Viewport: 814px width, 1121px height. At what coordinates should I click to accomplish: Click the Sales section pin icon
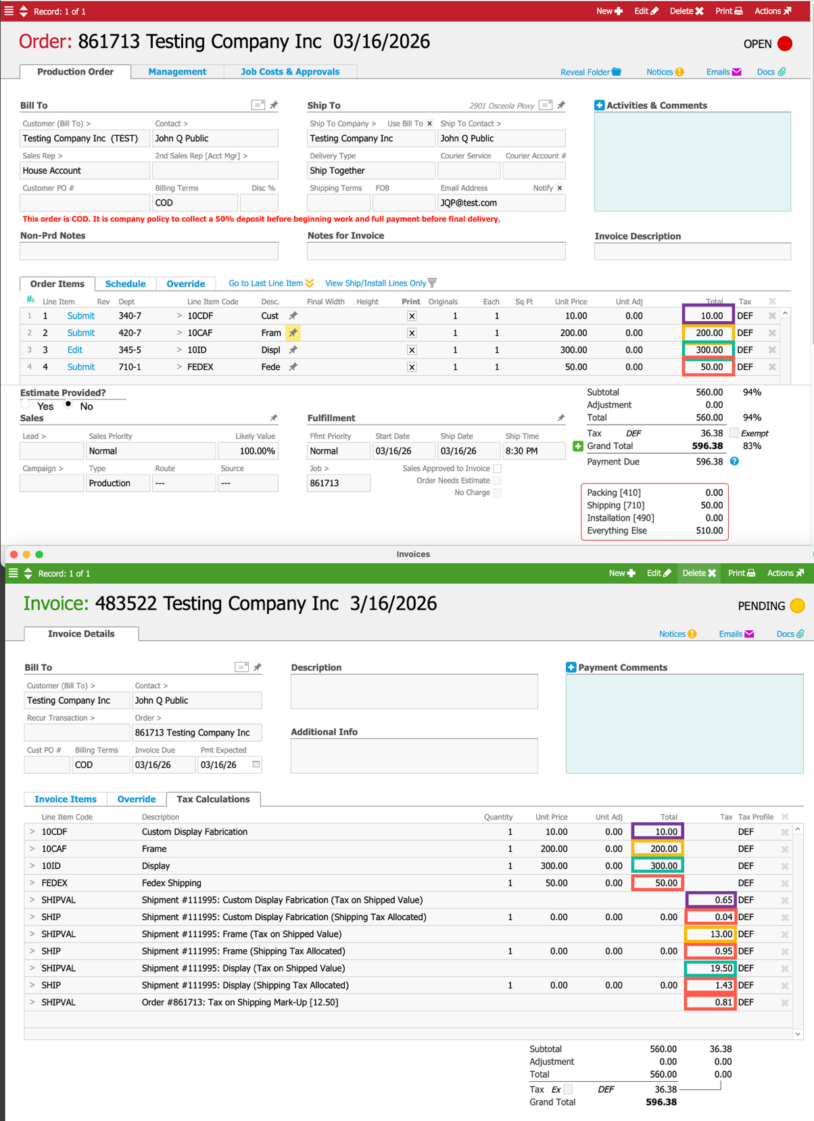pyautogui.click(x=274, y=418)
